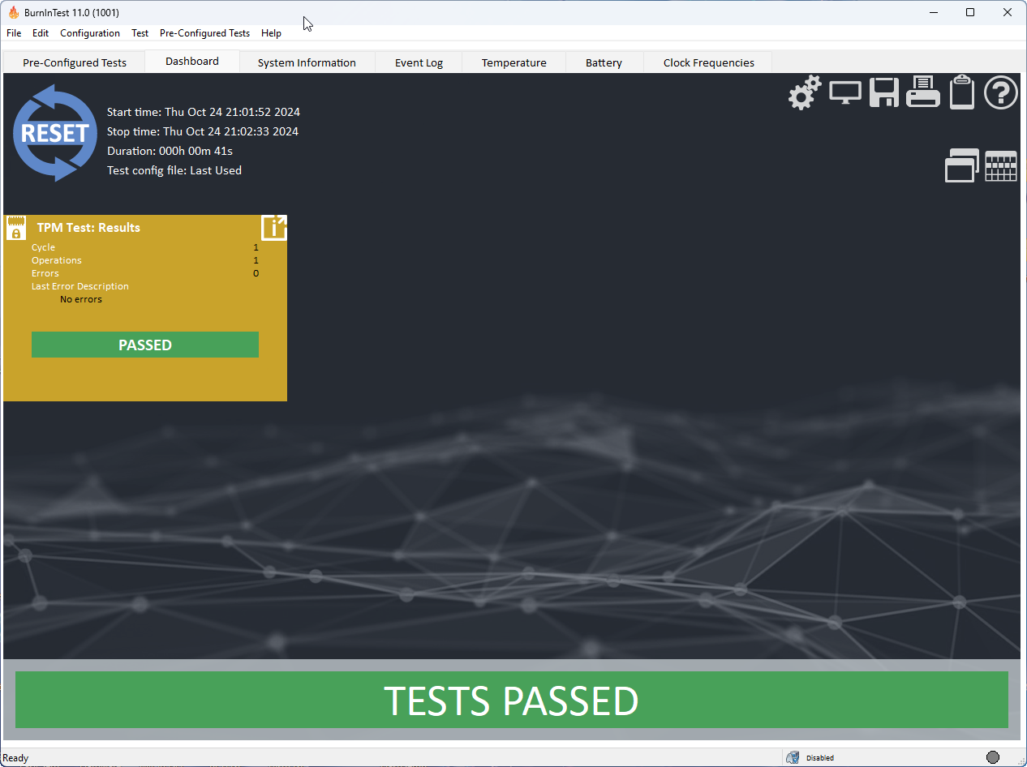Open the Pre-Configured Tests menu

tap(204, 33)
